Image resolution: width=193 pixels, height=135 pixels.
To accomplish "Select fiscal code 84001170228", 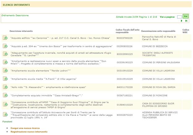I will (125, 87).
